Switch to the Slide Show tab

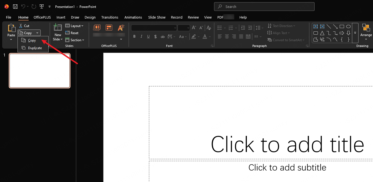click(157, 17)
